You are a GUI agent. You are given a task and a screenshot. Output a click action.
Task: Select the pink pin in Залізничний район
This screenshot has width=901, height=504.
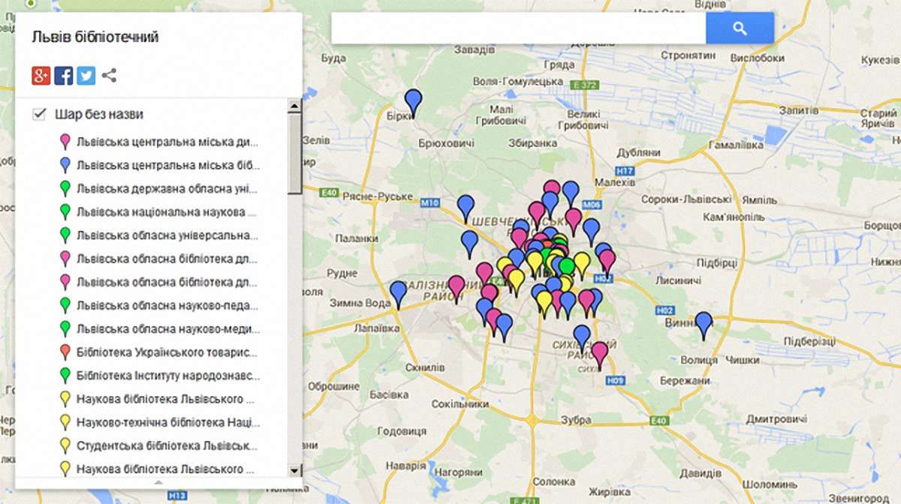pyautogui.click(x=457, y=289)
